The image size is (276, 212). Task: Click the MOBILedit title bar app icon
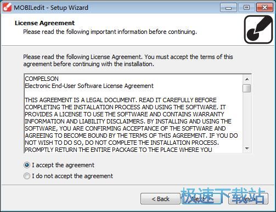click(x=7, y=8)
